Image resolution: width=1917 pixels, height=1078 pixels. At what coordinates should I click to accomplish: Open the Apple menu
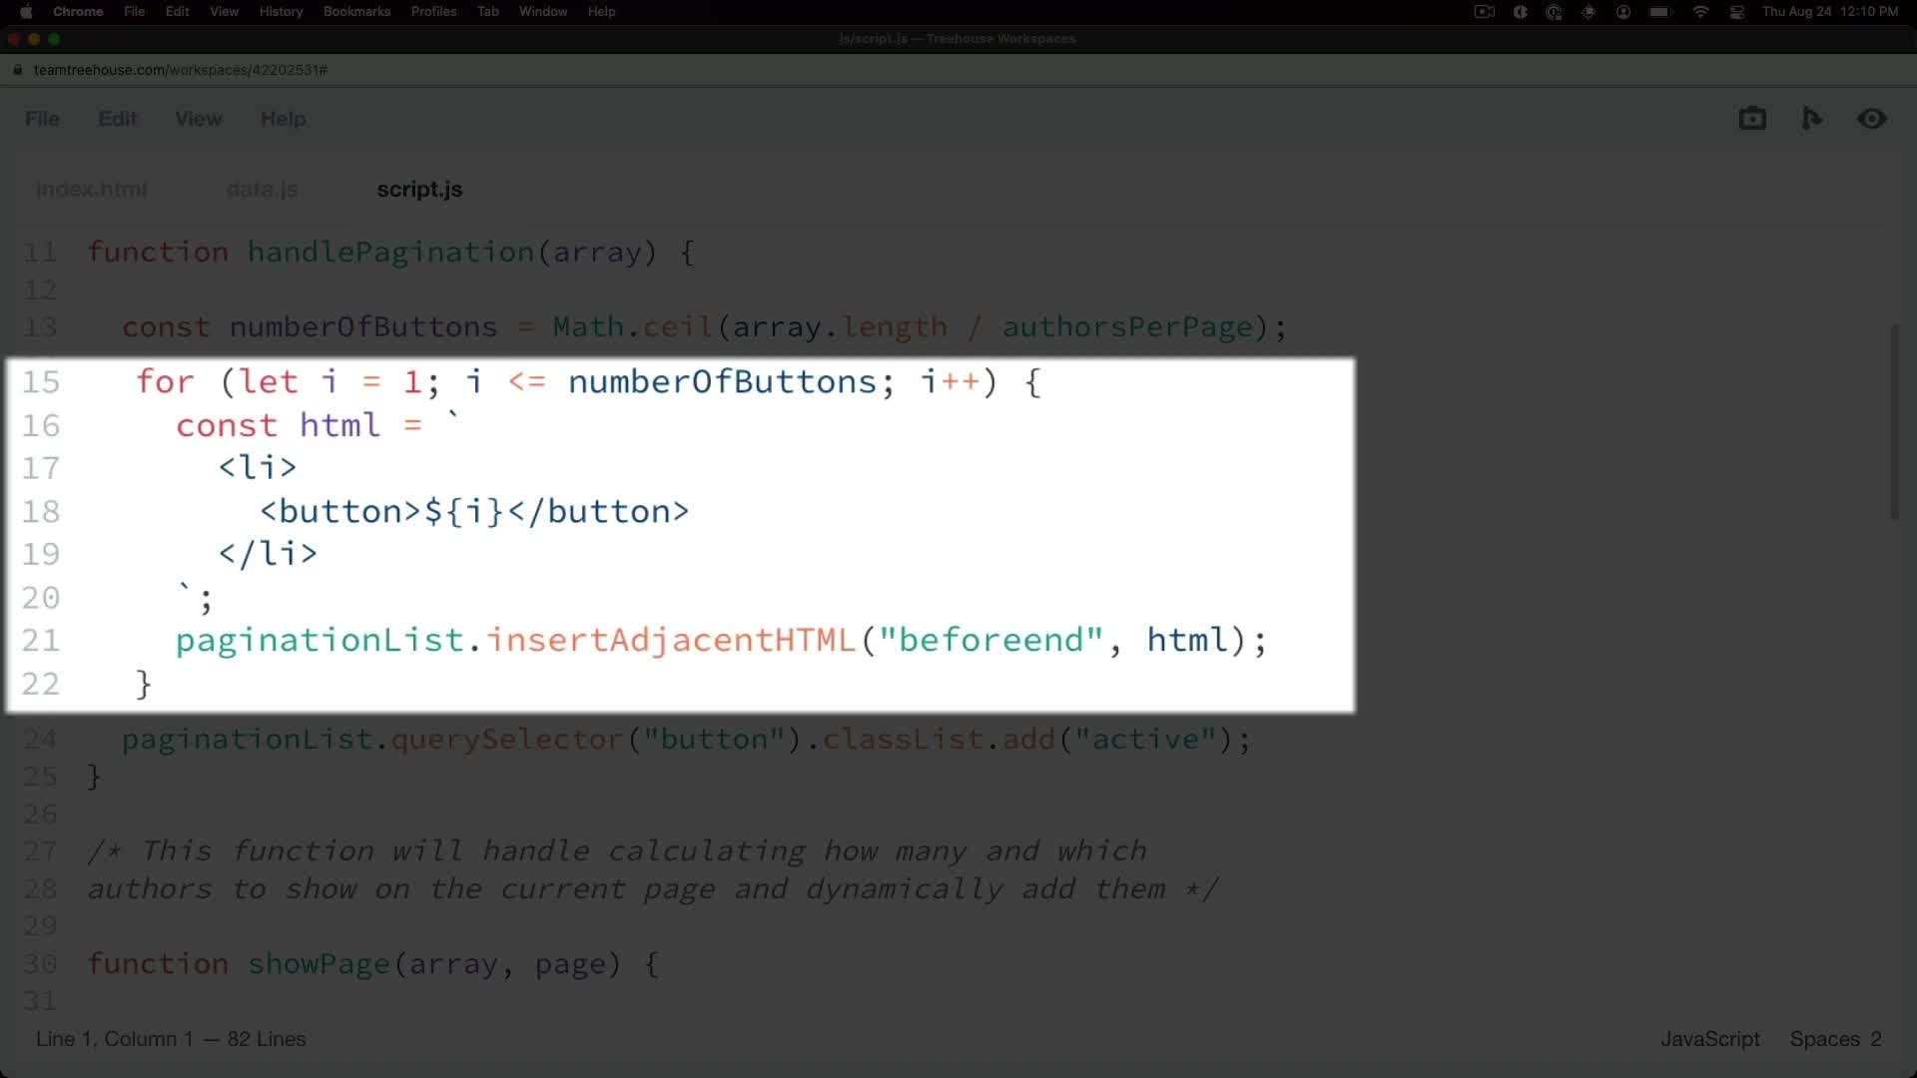26,12
